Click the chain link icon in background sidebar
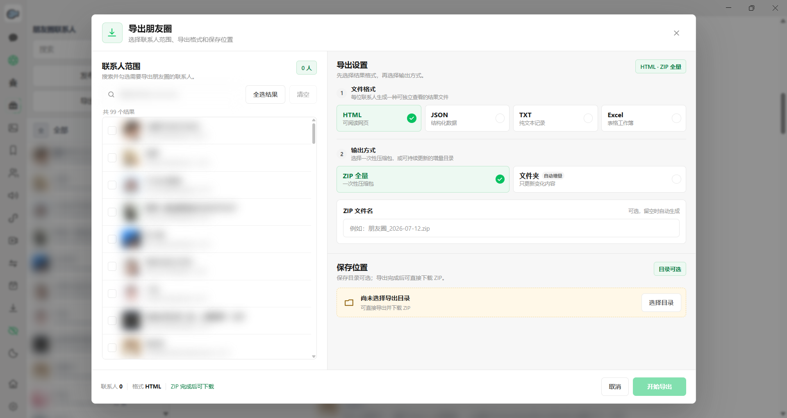The width and height of the screenshot is (787, 418). pos(13,218)
